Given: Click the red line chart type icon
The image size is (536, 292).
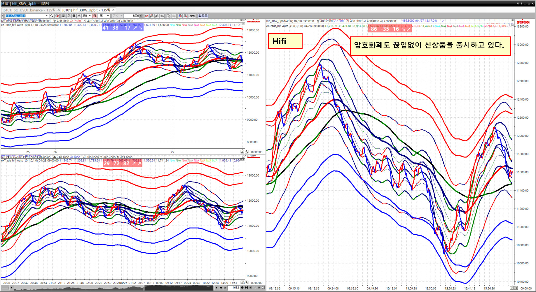Looking at the screenshot, I should 146,16.
